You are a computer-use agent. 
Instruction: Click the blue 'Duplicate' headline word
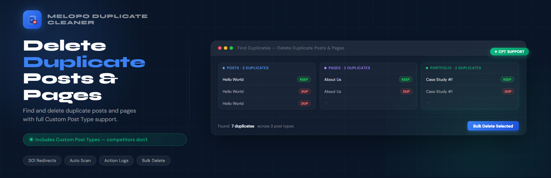click(x=84, y=62)
